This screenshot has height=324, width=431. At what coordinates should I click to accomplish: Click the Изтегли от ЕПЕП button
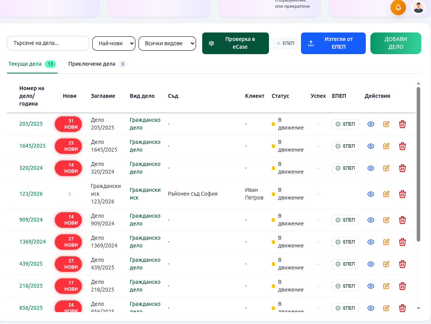333,43
